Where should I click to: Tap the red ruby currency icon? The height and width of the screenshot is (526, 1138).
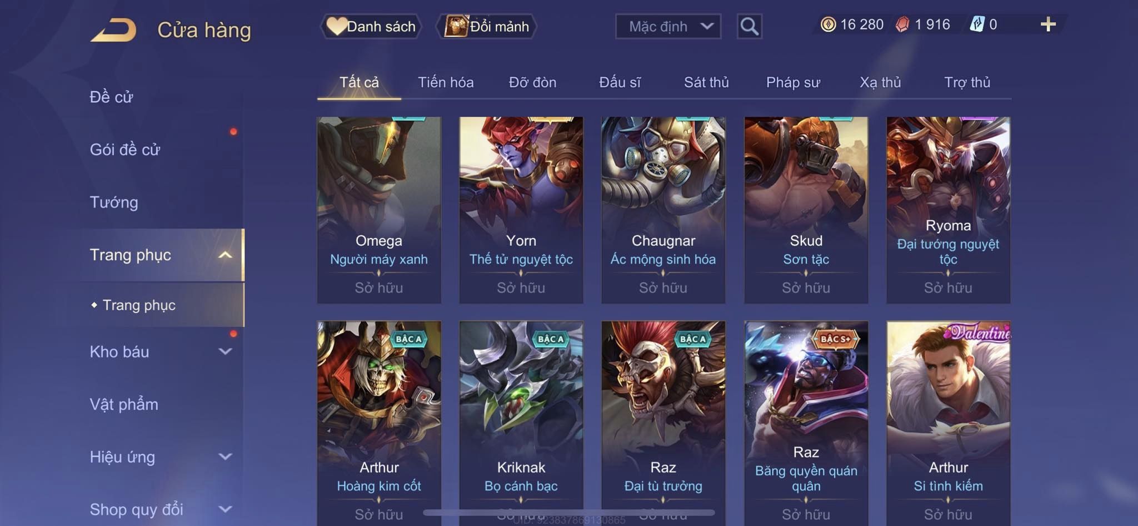[903, 24]
